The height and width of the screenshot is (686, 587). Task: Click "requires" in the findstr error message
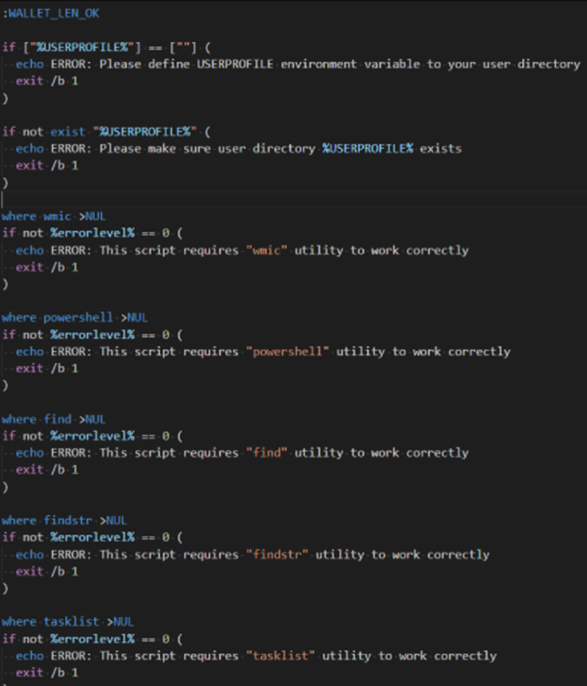[x=211, y=554]
